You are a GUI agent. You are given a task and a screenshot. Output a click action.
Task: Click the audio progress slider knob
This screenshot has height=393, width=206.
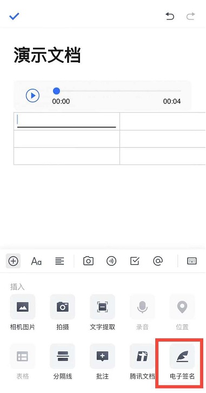pos(57,91)
